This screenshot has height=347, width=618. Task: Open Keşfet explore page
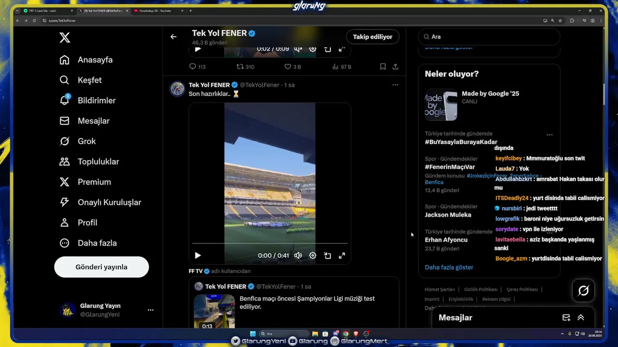point(80,80)
